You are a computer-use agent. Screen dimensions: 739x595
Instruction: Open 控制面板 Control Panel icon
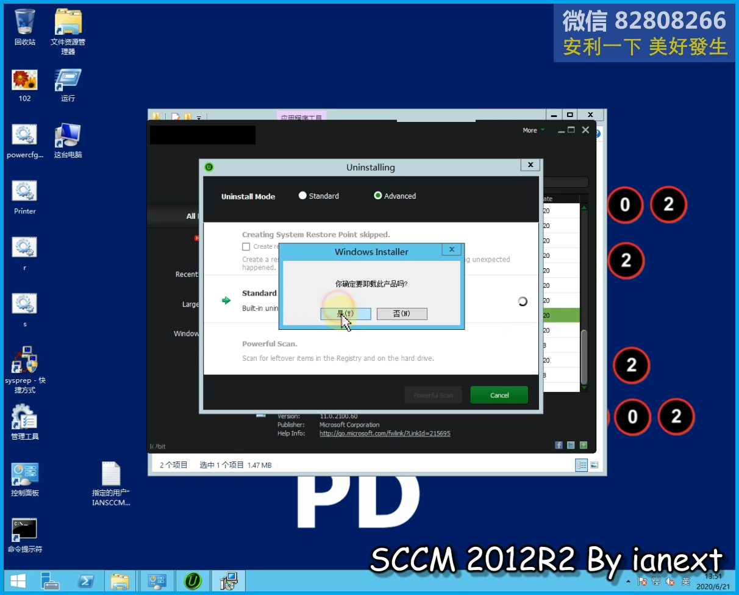[25, 480]
